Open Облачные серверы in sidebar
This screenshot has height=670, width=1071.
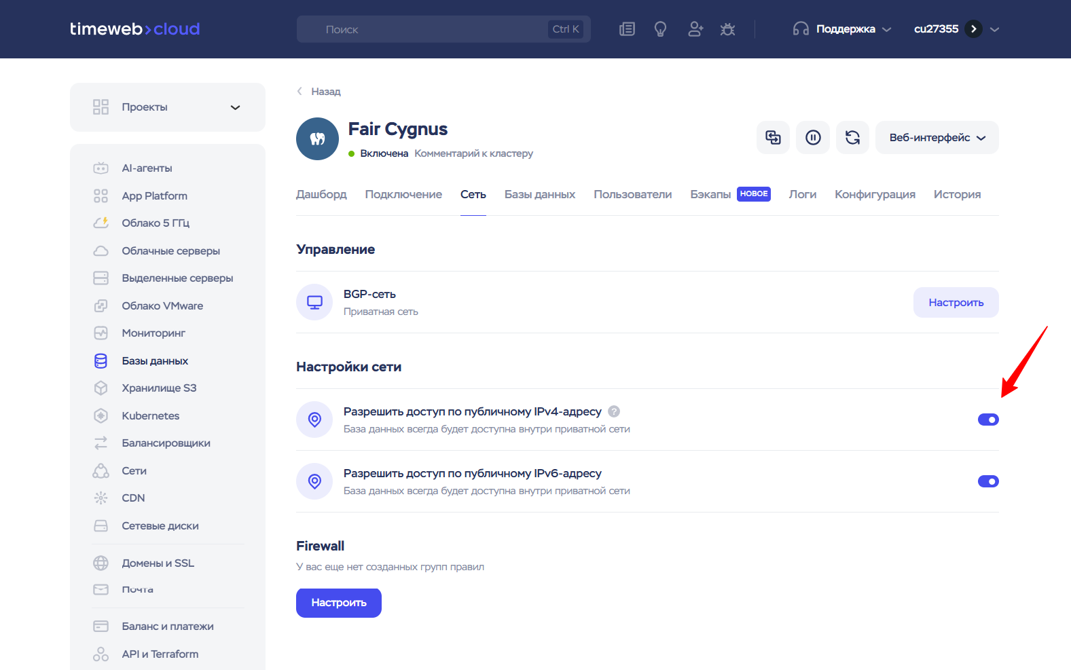pyautogui.click(x=170, y=250)
